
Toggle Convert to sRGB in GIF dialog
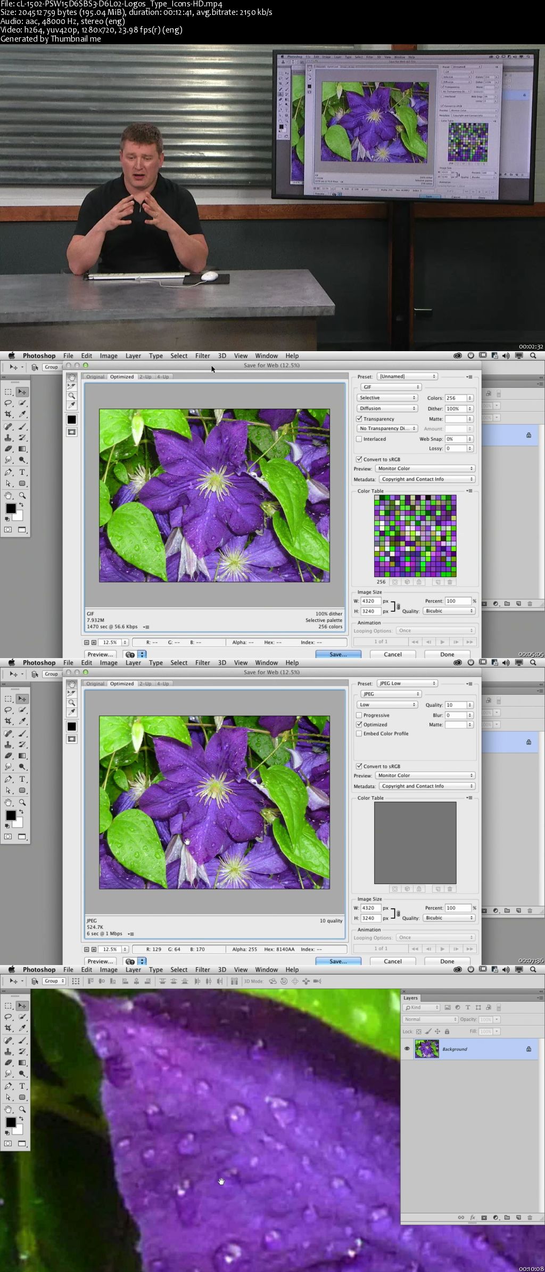359,459
